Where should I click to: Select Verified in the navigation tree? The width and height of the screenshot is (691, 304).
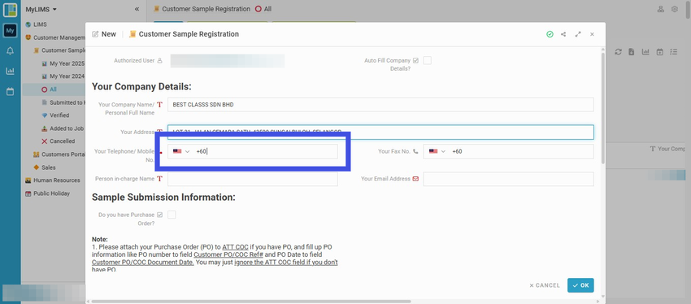(x=59, y=115)
